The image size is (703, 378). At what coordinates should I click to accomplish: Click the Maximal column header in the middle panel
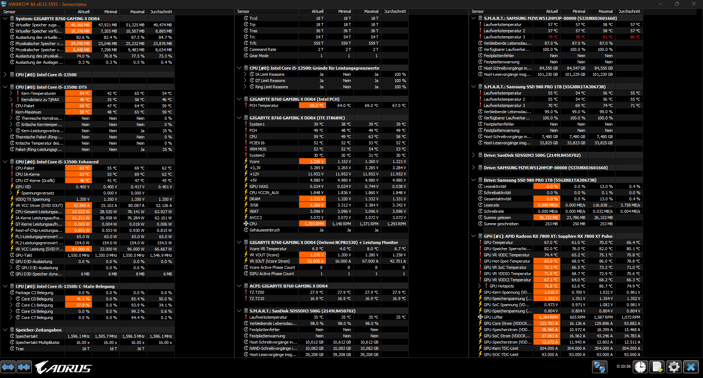tap(367, 11)
